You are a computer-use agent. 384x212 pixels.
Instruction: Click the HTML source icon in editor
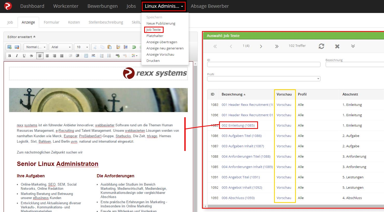(x=17, y=47)
